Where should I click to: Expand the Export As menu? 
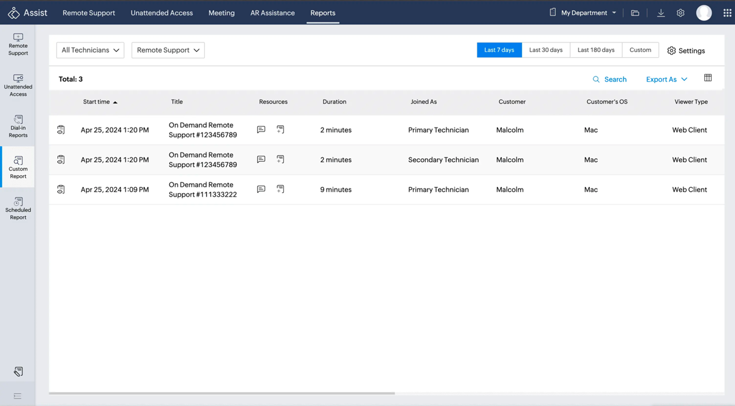click(667, 79)
